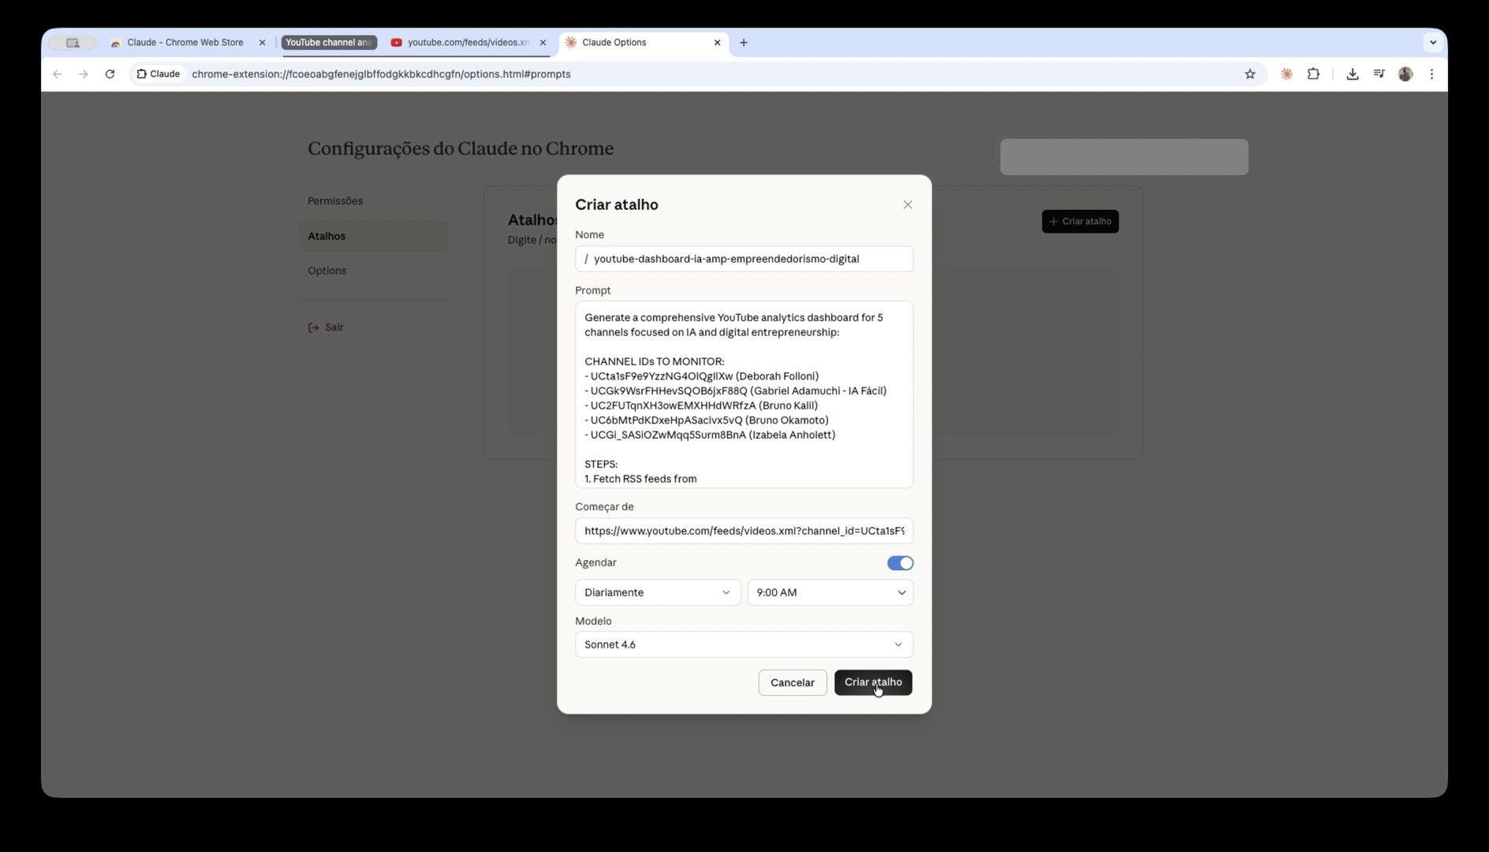This screenshot has width=1489, height=852.
Task: Open the Claude extension icon in toolbar
Action: (1286, 74)
